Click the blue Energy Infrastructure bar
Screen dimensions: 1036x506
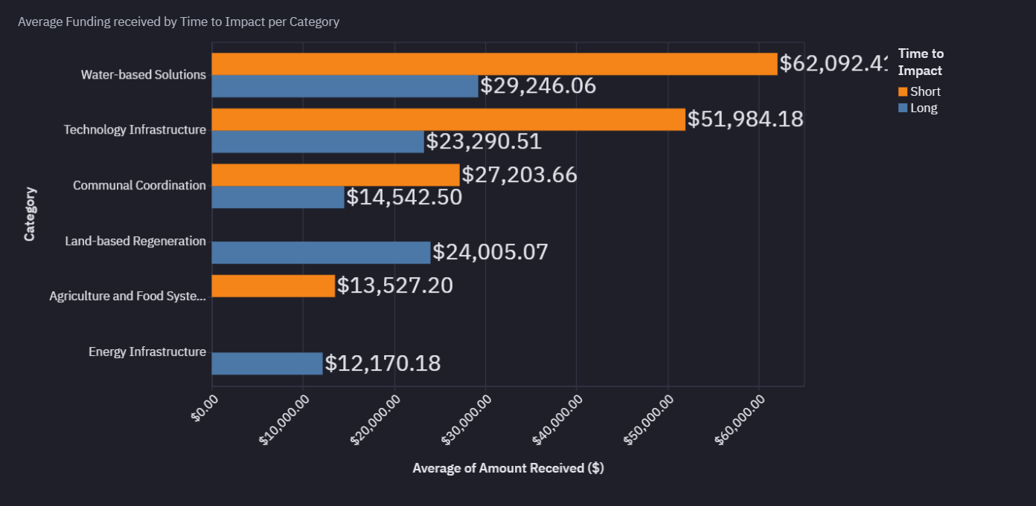267,363
